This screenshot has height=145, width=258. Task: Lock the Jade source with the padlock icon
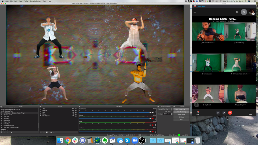point(76,112)
